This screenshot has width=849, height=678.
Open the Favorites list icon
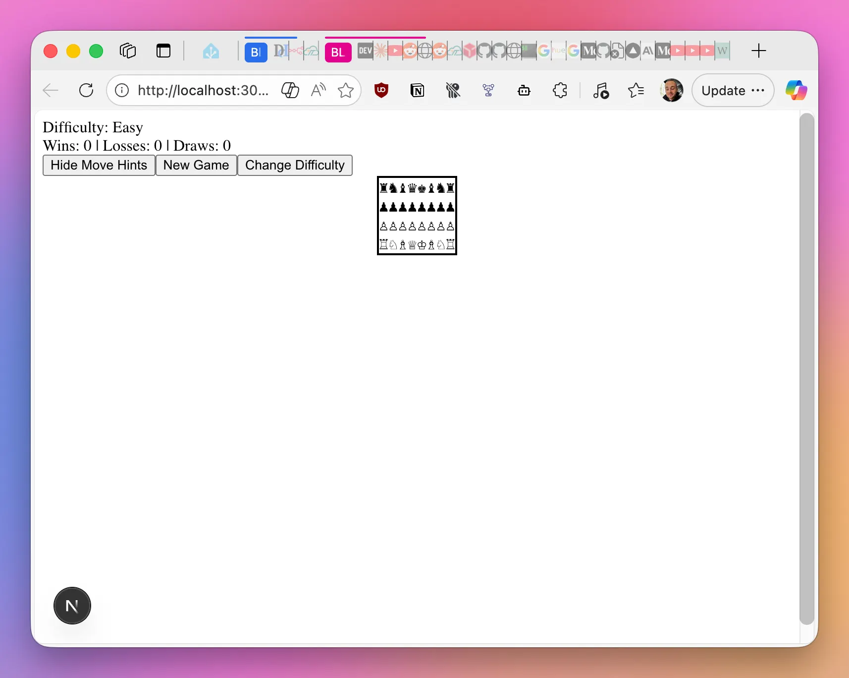[636, 90]
